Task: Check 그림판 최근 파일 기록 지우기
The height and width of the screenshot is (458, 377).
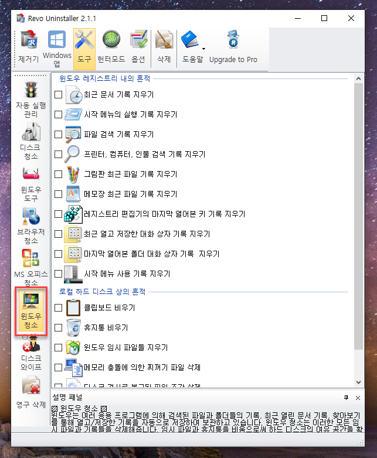Action: 59,175
